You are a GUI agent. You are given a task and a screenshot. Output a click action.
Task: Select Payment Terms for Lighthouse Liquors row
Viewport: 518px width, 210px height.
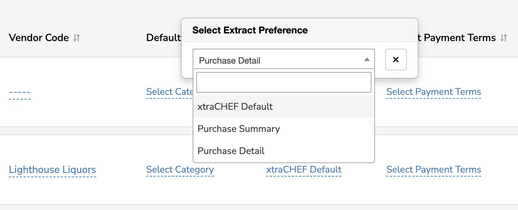tap(434, 170)
